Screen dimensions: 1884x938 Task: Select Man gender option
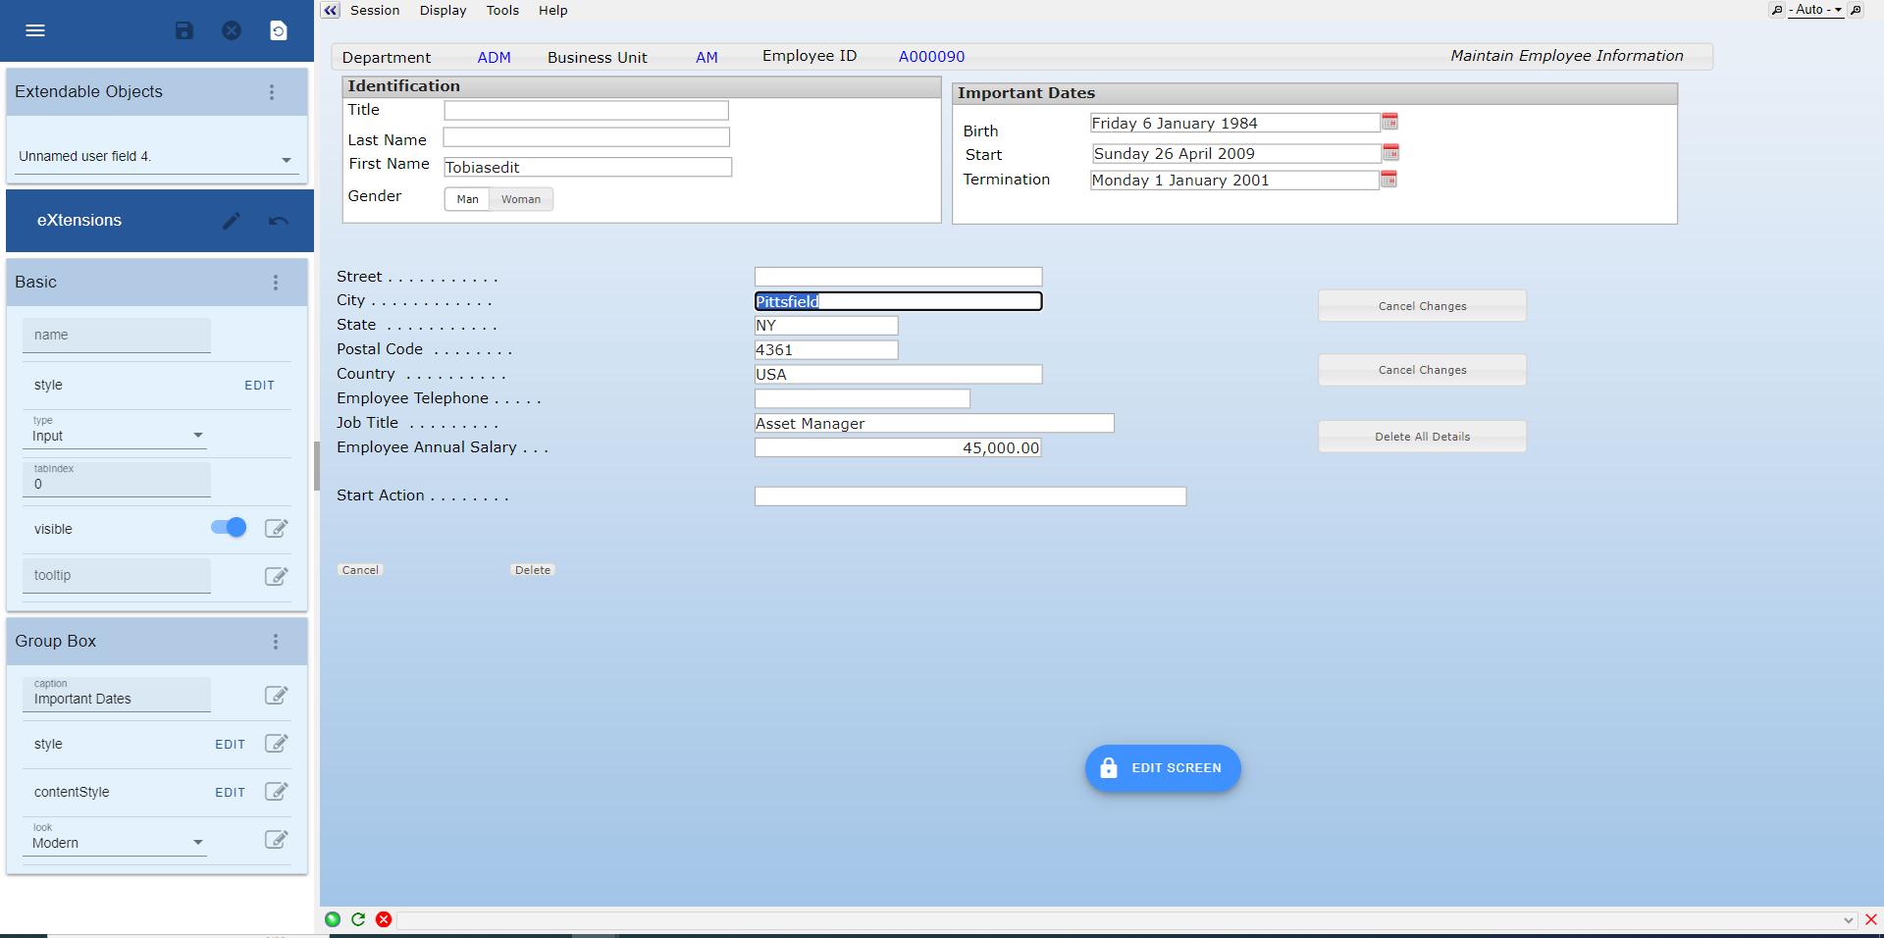[x=467, y=199]
